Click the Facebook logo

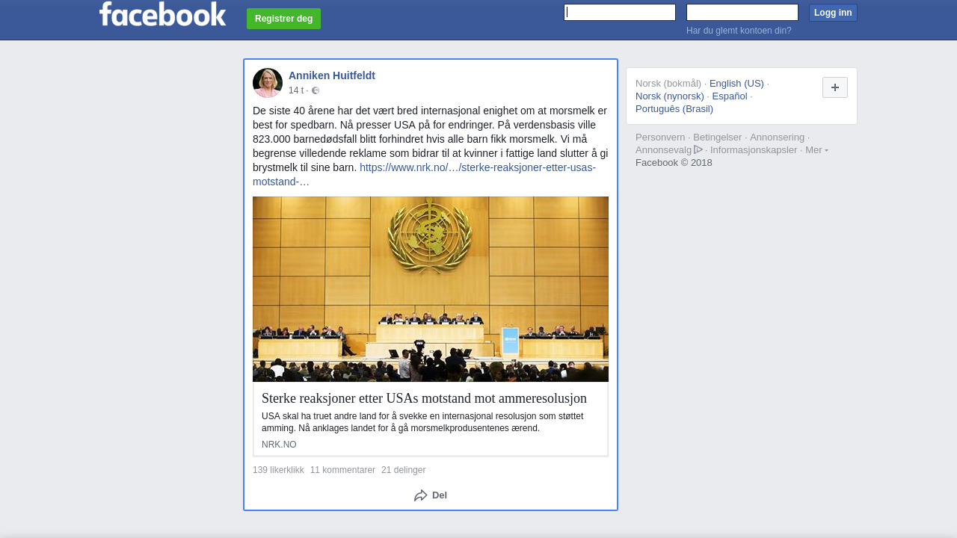pos(162,14)
